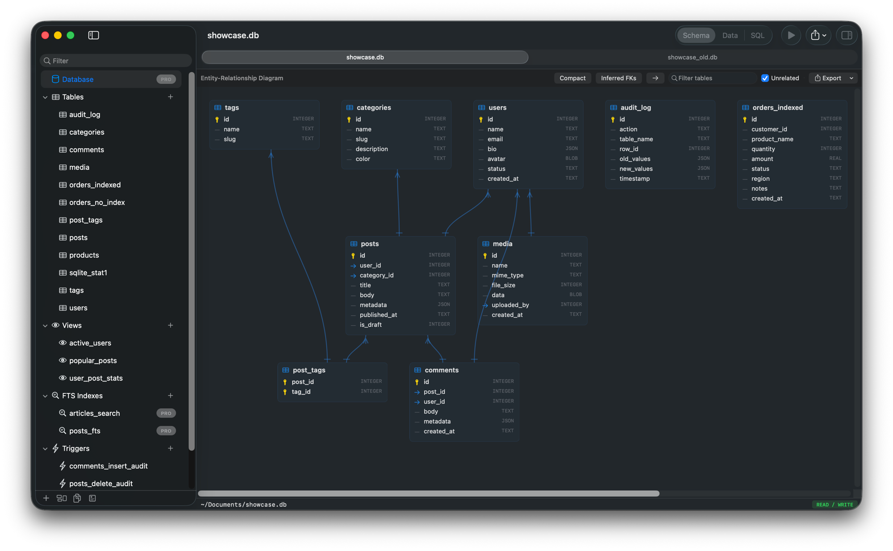The image size is (893, 551).
Task: Collapse the Tables section
Action: click(x=45, y=97)
